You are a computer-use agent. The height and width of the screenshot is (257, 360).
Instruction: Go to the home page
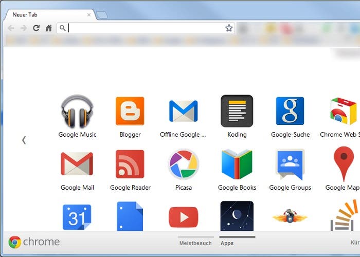coord(49,28)
